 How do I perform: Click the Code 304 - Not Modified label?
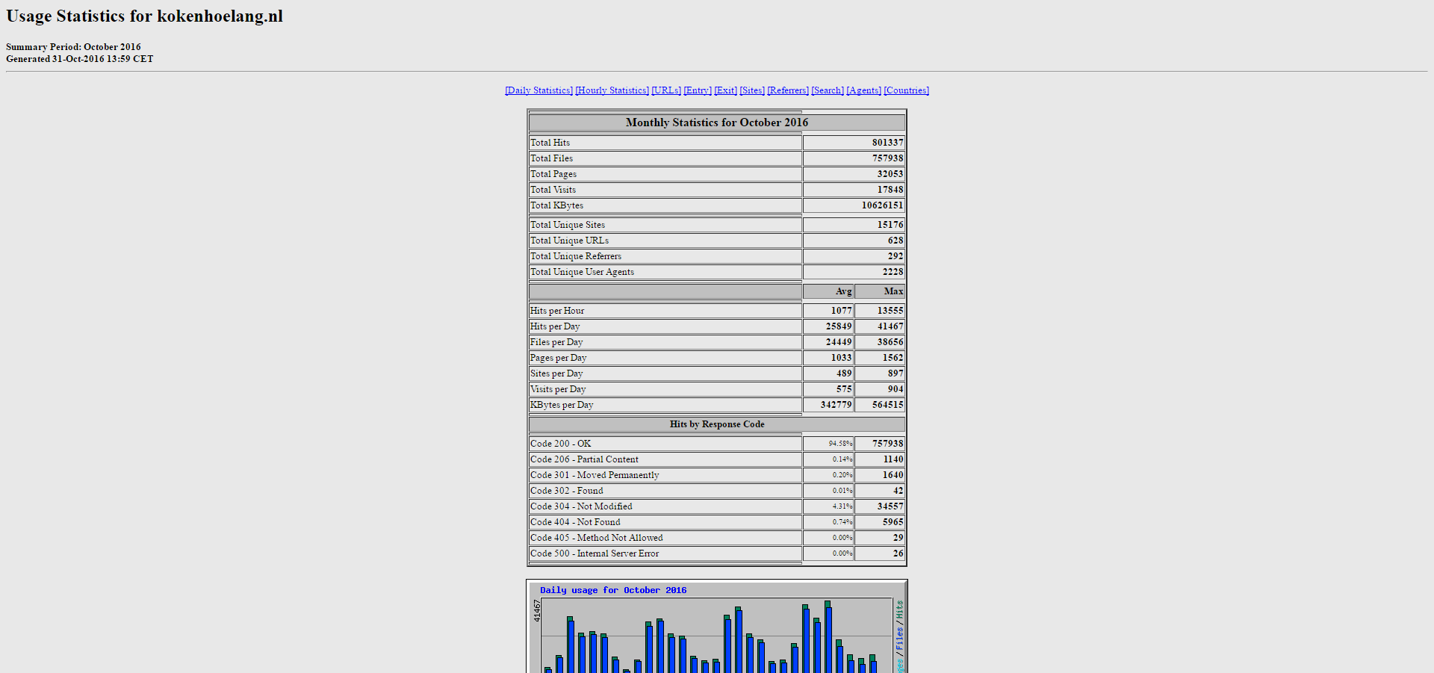pyautogui.click(x=581, y=506)
